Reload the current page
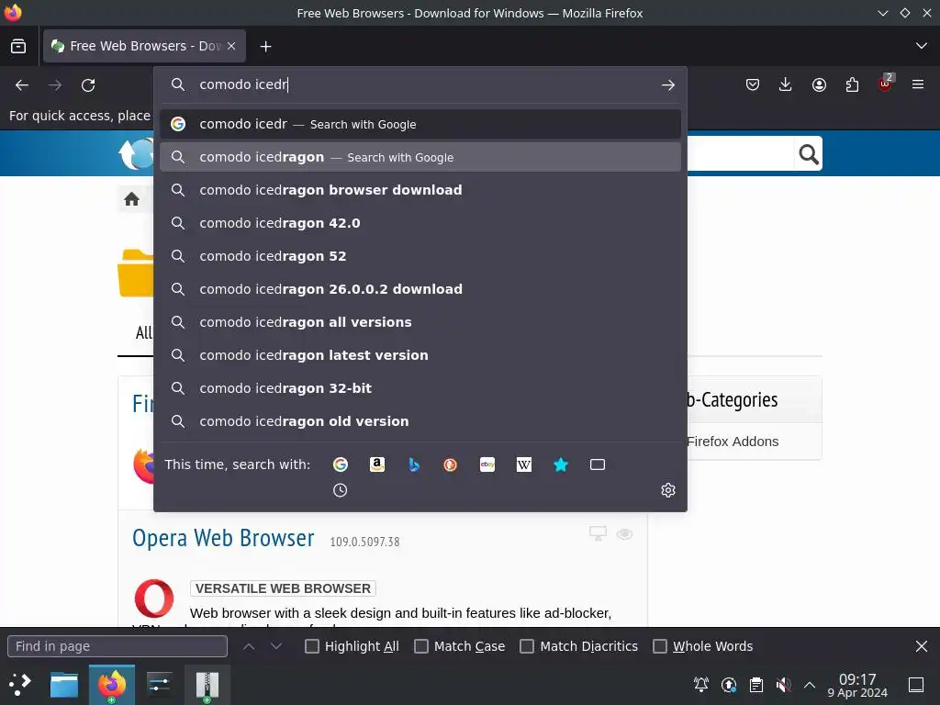The height and width of the screenshot is (705, 940). (x=88, y=85)
